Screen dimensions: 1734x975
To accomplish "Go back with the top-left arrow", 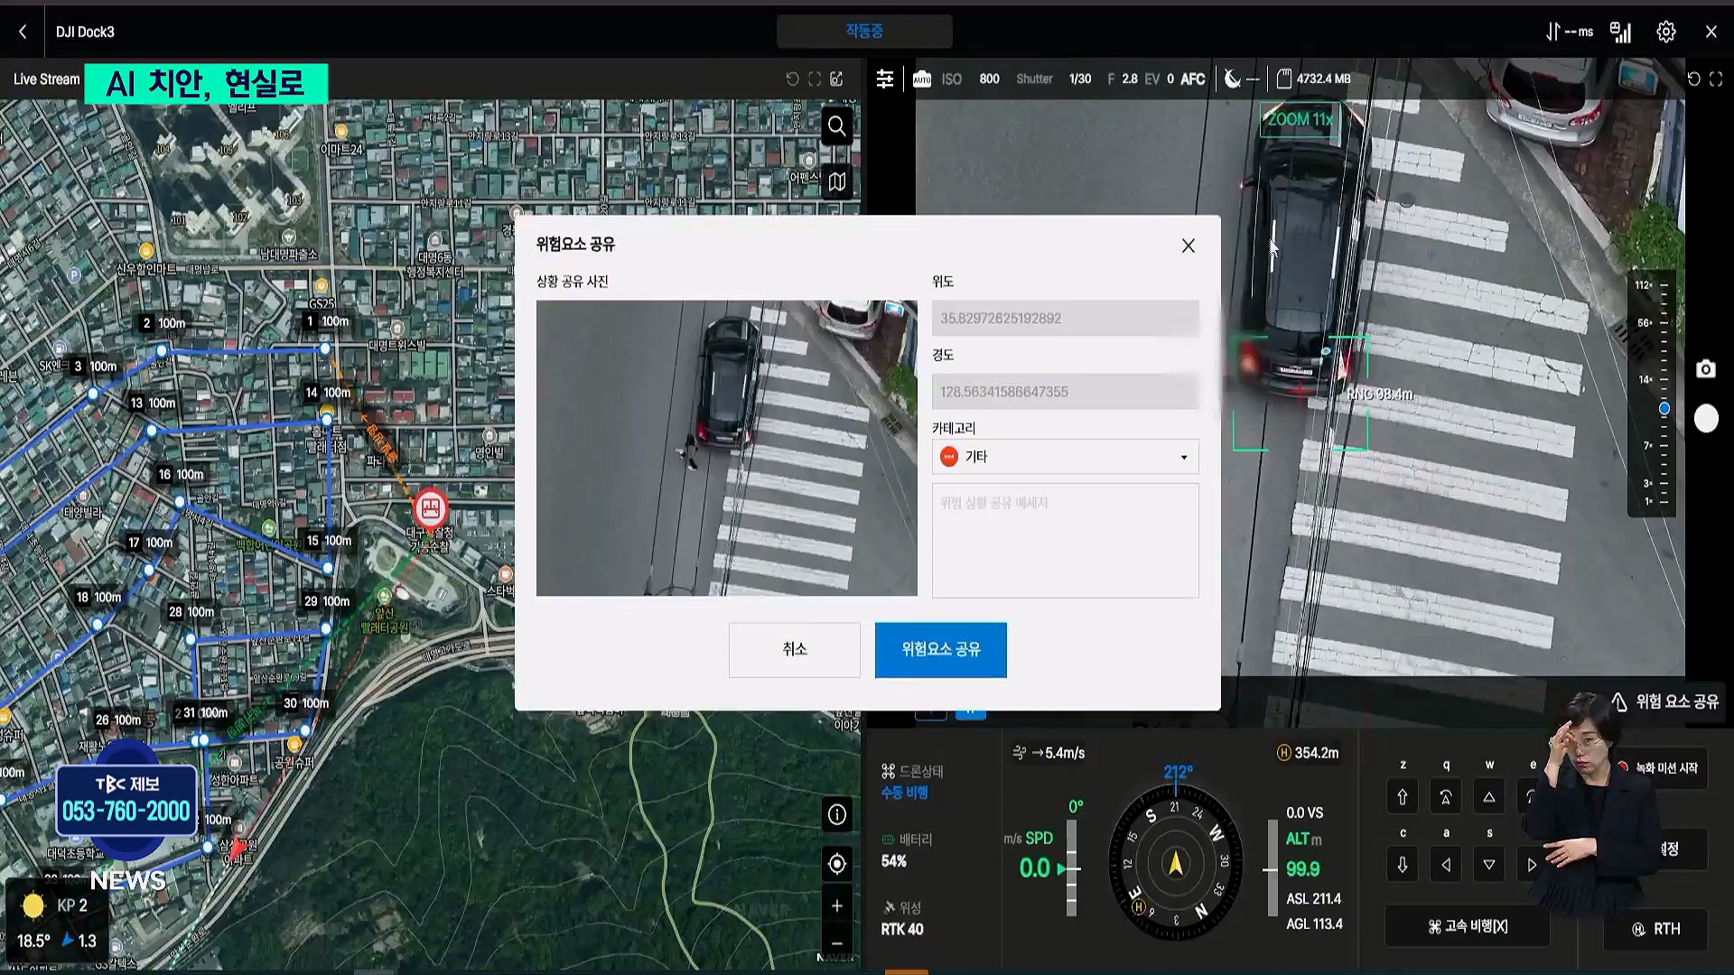I will 23,32.
